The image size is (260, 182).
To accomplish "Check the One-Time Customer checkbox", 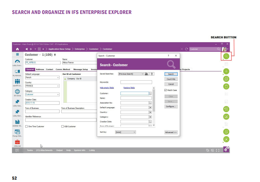I will point(26,127).
